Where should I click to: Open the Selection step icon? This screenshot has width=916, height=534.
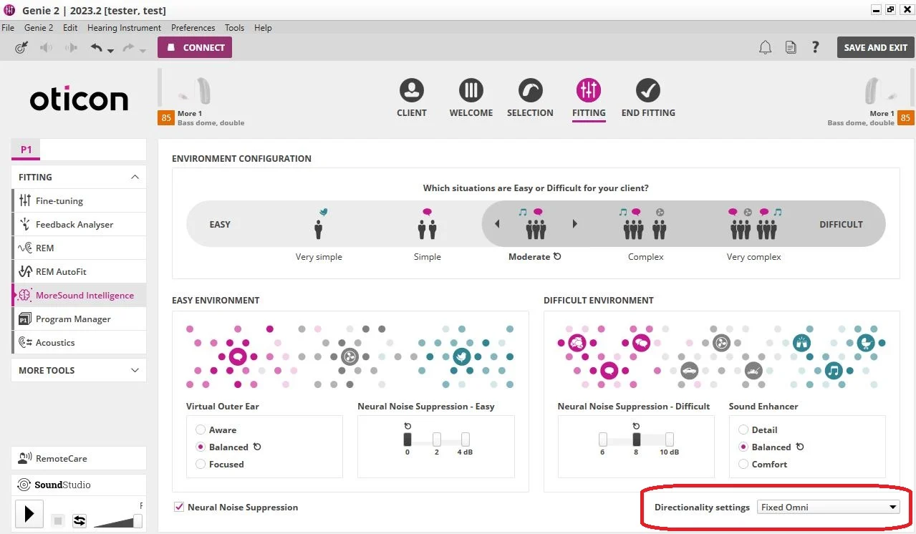(x=530, y=90)
